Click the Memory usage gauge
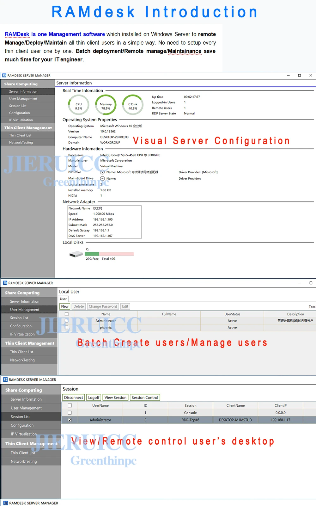 (106, 106)
